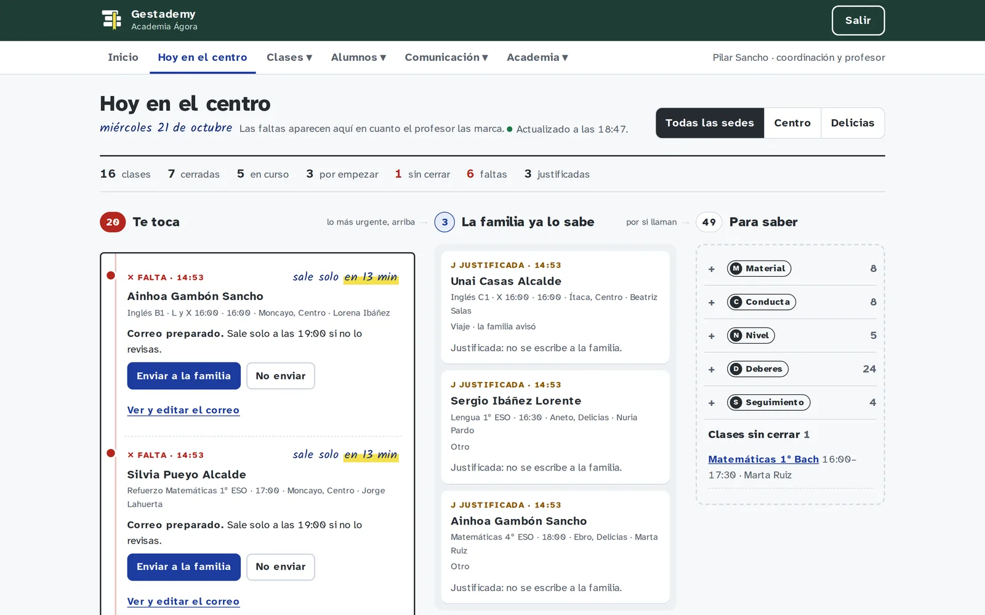Open the Academia dropdown menu
985x615 pixels.
point(537,57)
